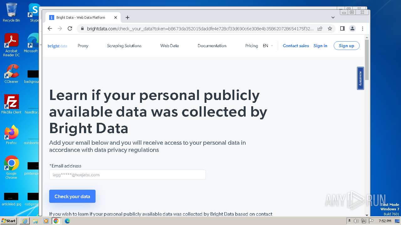Bookmark this page with the star icon
This screenshot has height=225, width=401.
tap(330, 28)
